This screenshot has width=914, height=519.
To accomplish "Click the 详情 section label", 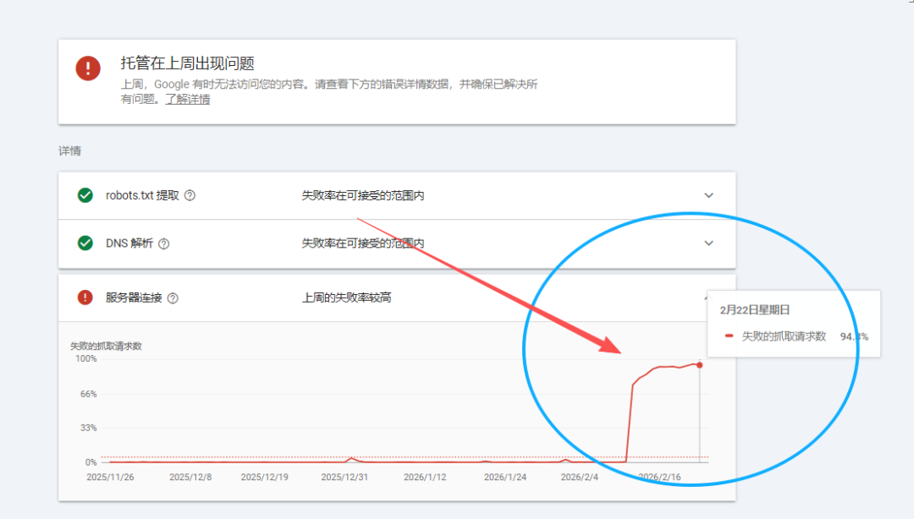I will 70,150.
